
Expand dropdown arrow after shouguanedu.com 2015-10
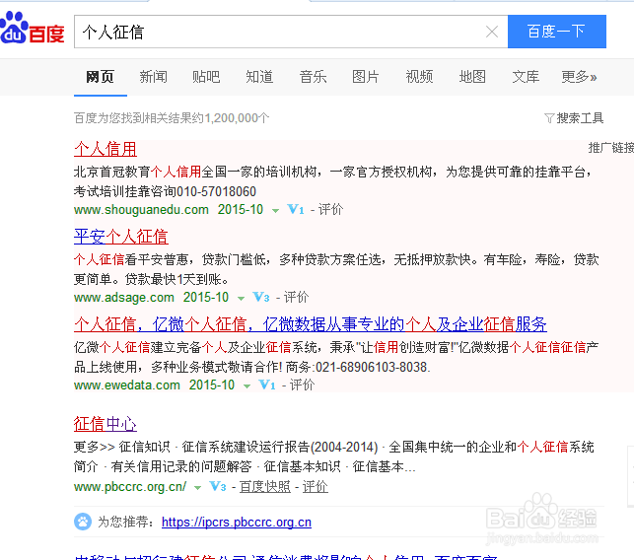(x=275, y=211)
